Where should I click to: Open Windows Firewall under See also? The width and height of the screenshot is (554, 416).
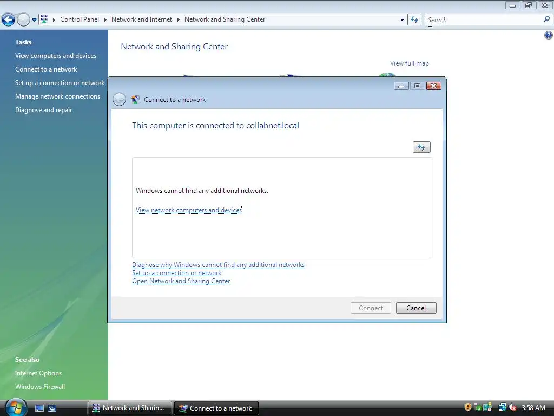(40, 387)
